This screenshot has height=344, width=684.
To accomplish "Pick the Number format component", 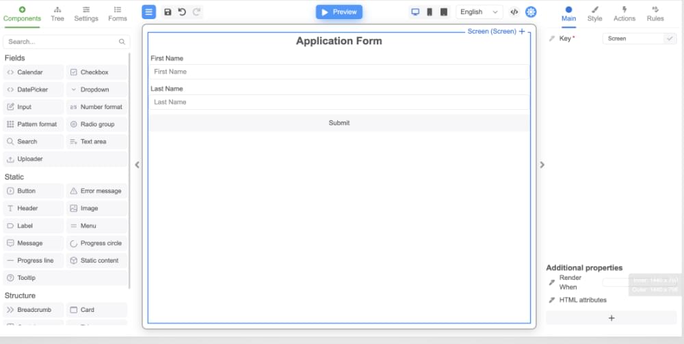I will [x=97, y=107].
